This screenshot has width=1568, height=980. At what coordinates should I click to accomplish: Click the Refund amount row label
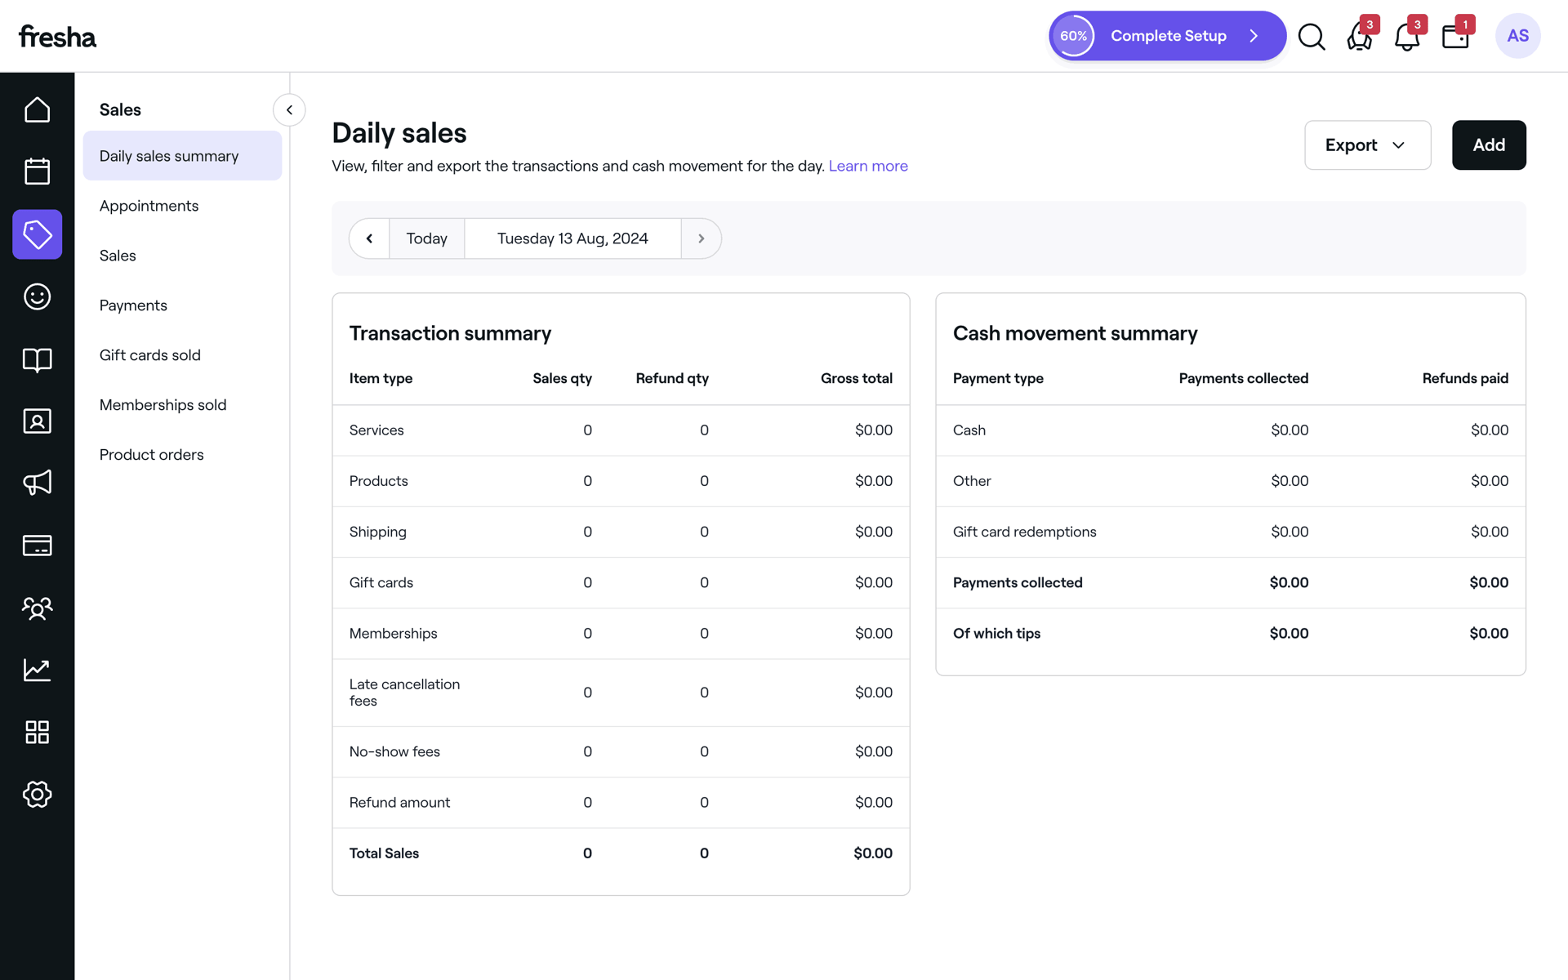click(x=399, y=803)
